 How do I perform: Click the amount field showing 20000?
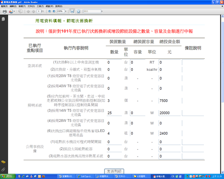pyautogui.click(x=169, y=113)
